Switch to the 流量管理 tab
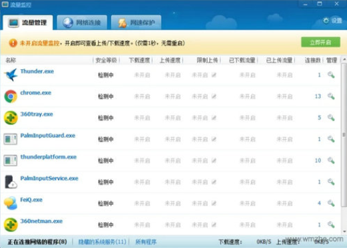Screen dimensions: 347x248 point(28,23)
